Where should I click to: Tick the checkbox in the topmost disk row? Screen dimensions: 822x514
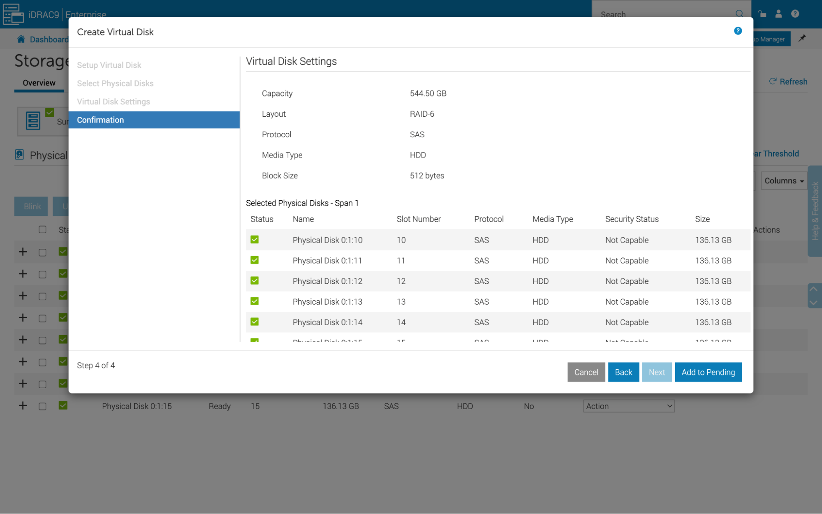pos(42,252)
